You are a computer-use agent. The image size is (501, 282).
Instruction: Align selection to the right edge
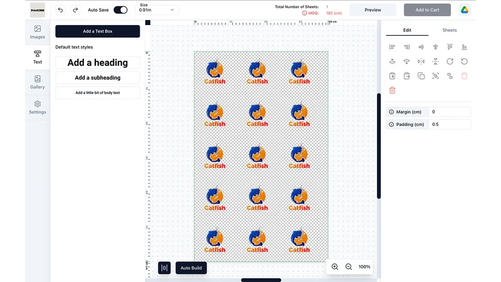point(406,47)
